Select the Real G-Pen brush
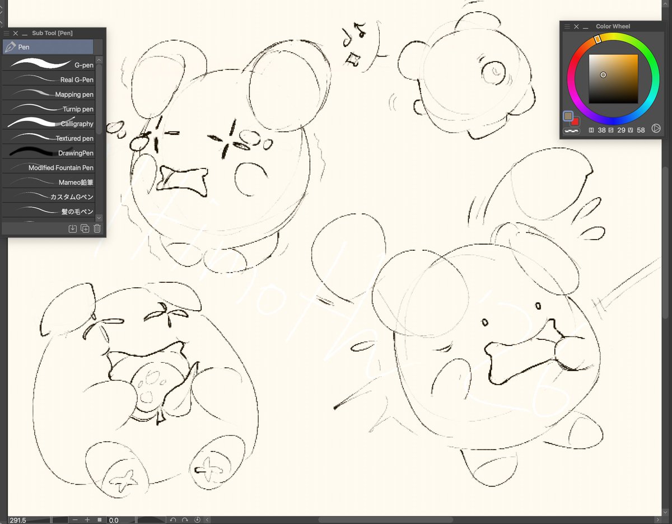The image size is (672, 524). tap(49, 78)
